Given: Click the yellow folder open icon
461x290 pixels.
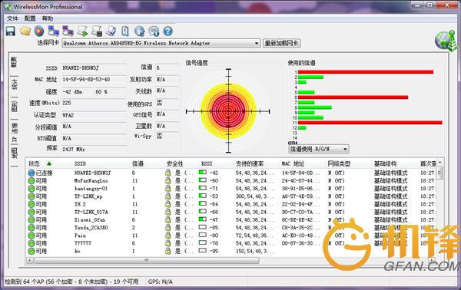Looking at the screenshot, I should pos(25,31).
